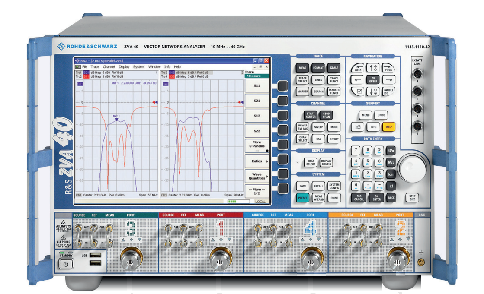484x294 pixels.
Task: Open the Display menu
Action: [124, 67]
